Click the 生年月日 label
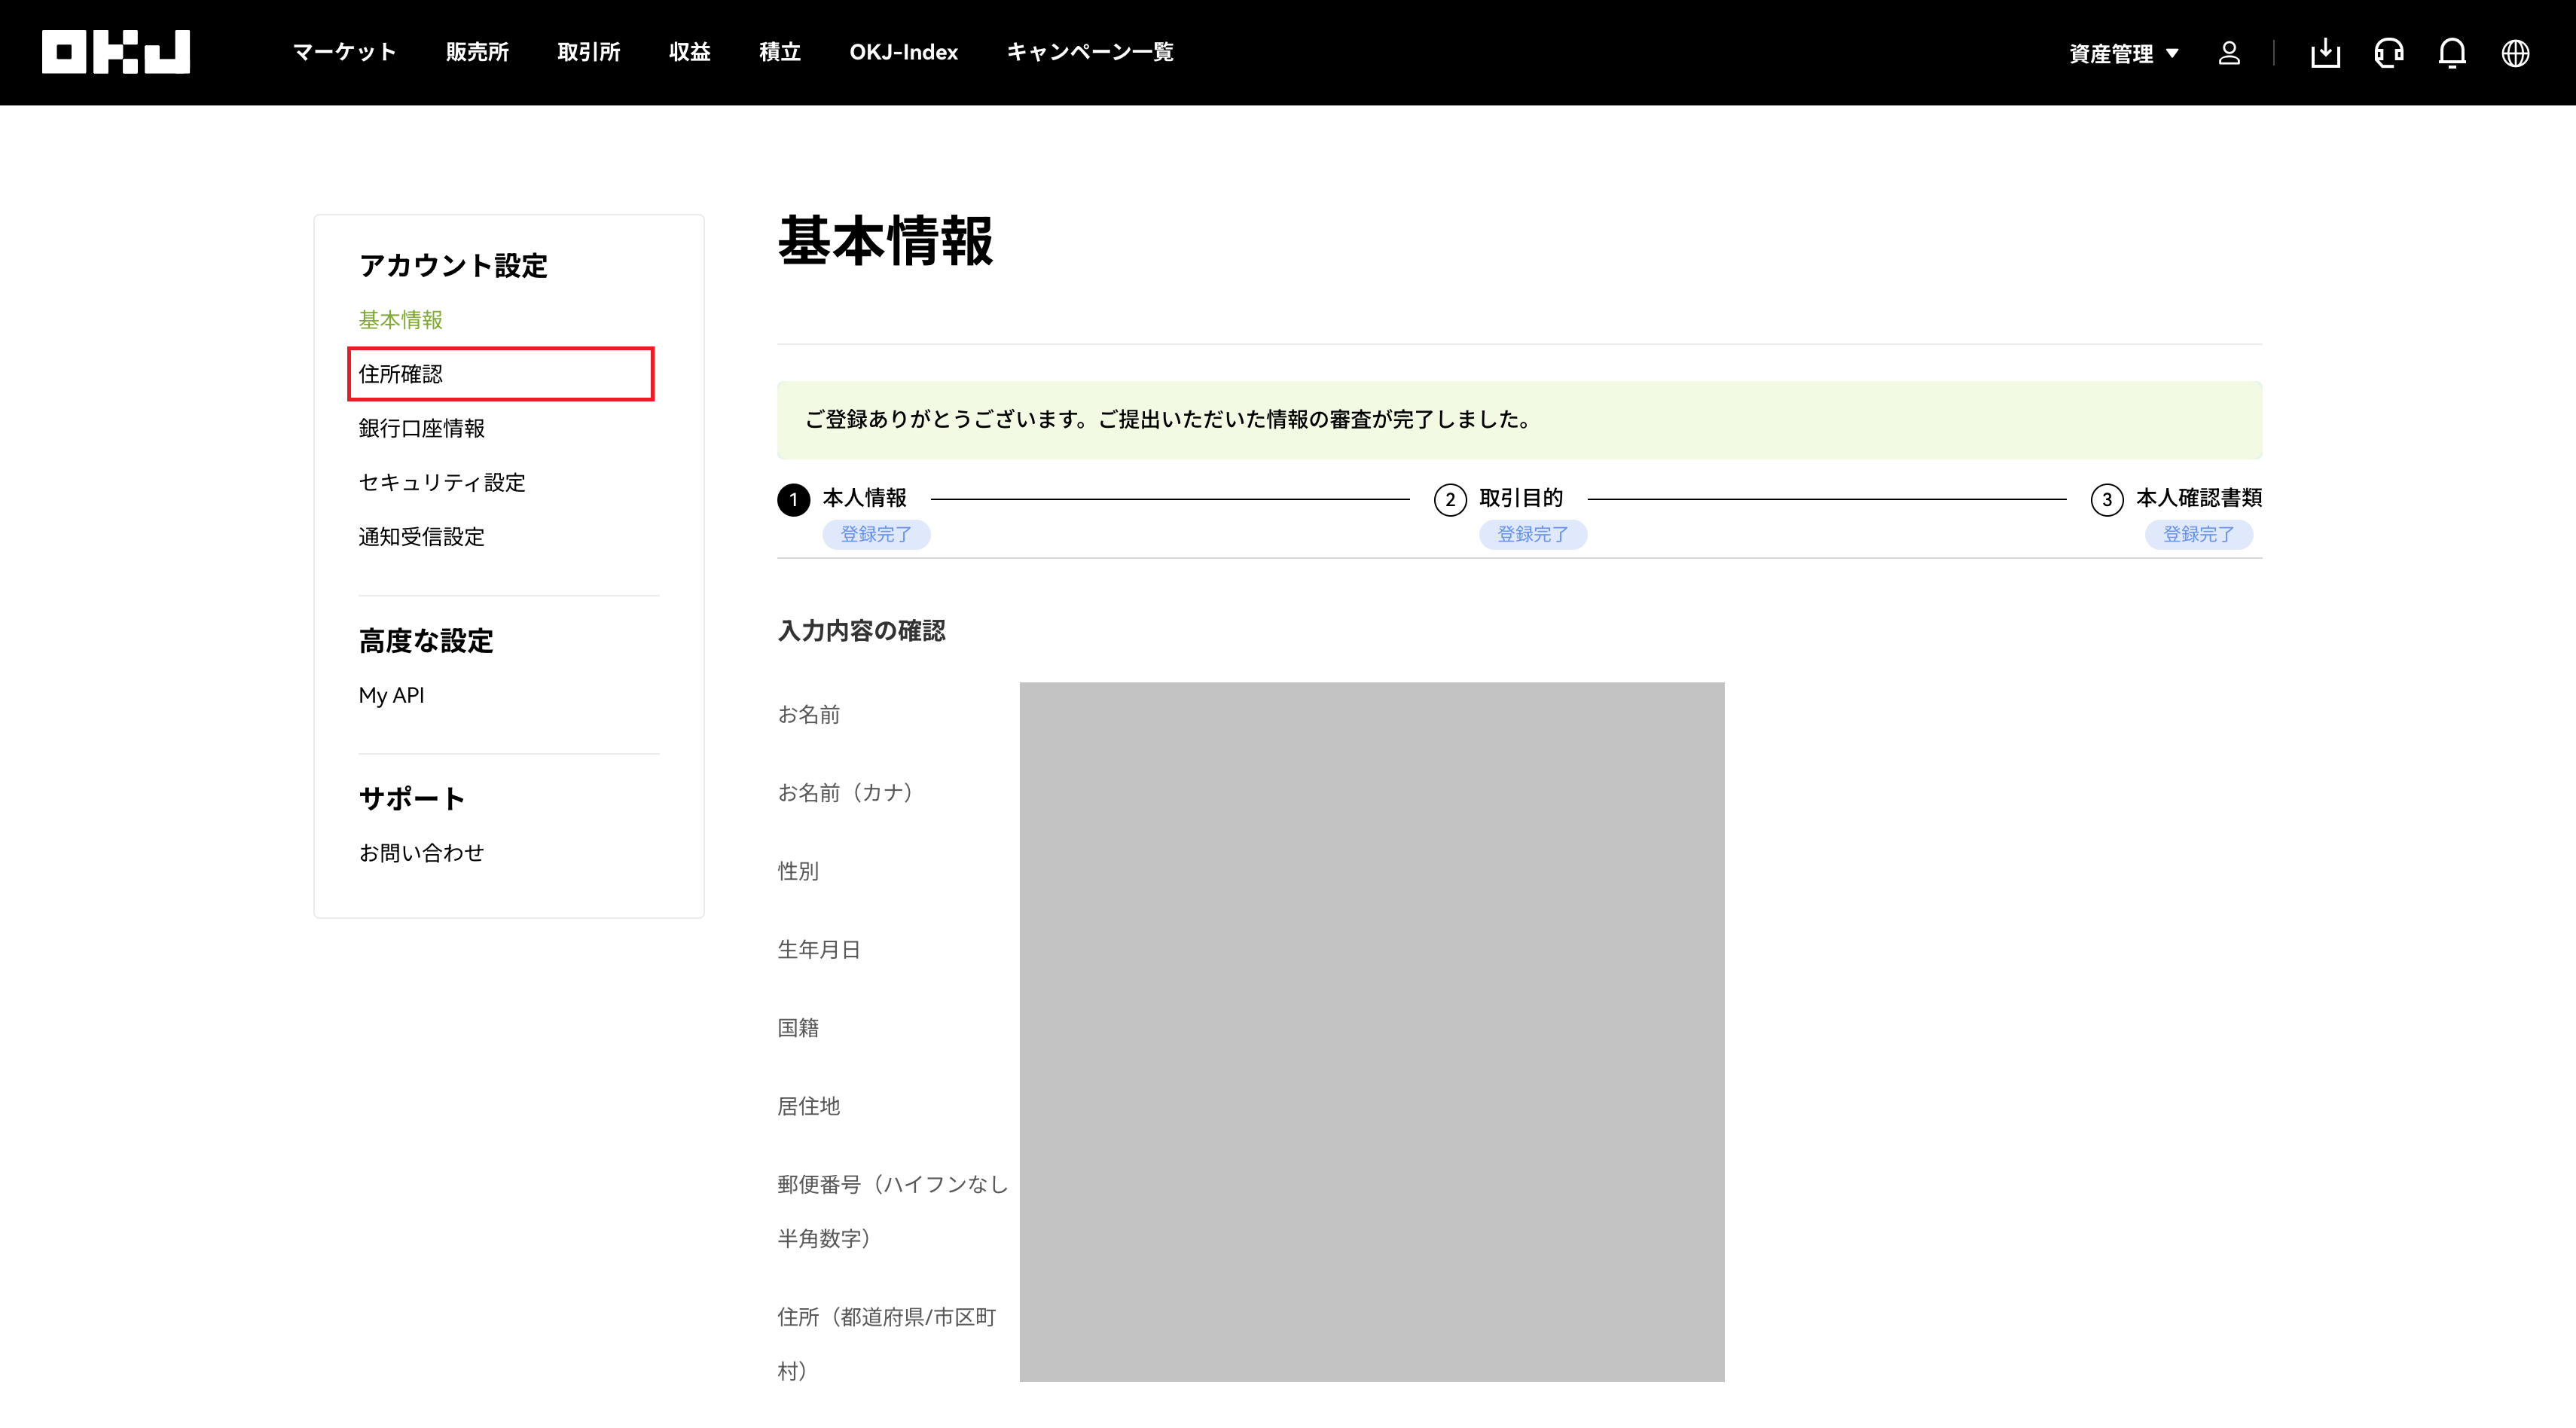 [x=819, y=950]
